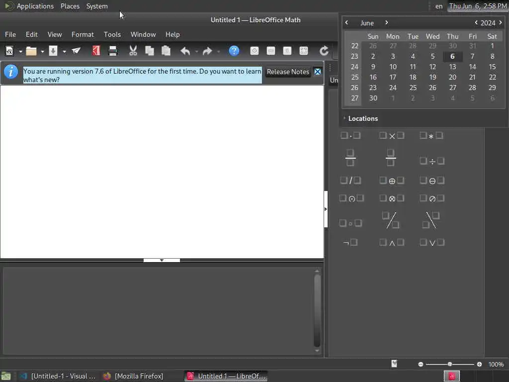Viewport: 509px width, 382px height.
Task: Close the version 7.6 infobar
Action: (x=318, y=72)
